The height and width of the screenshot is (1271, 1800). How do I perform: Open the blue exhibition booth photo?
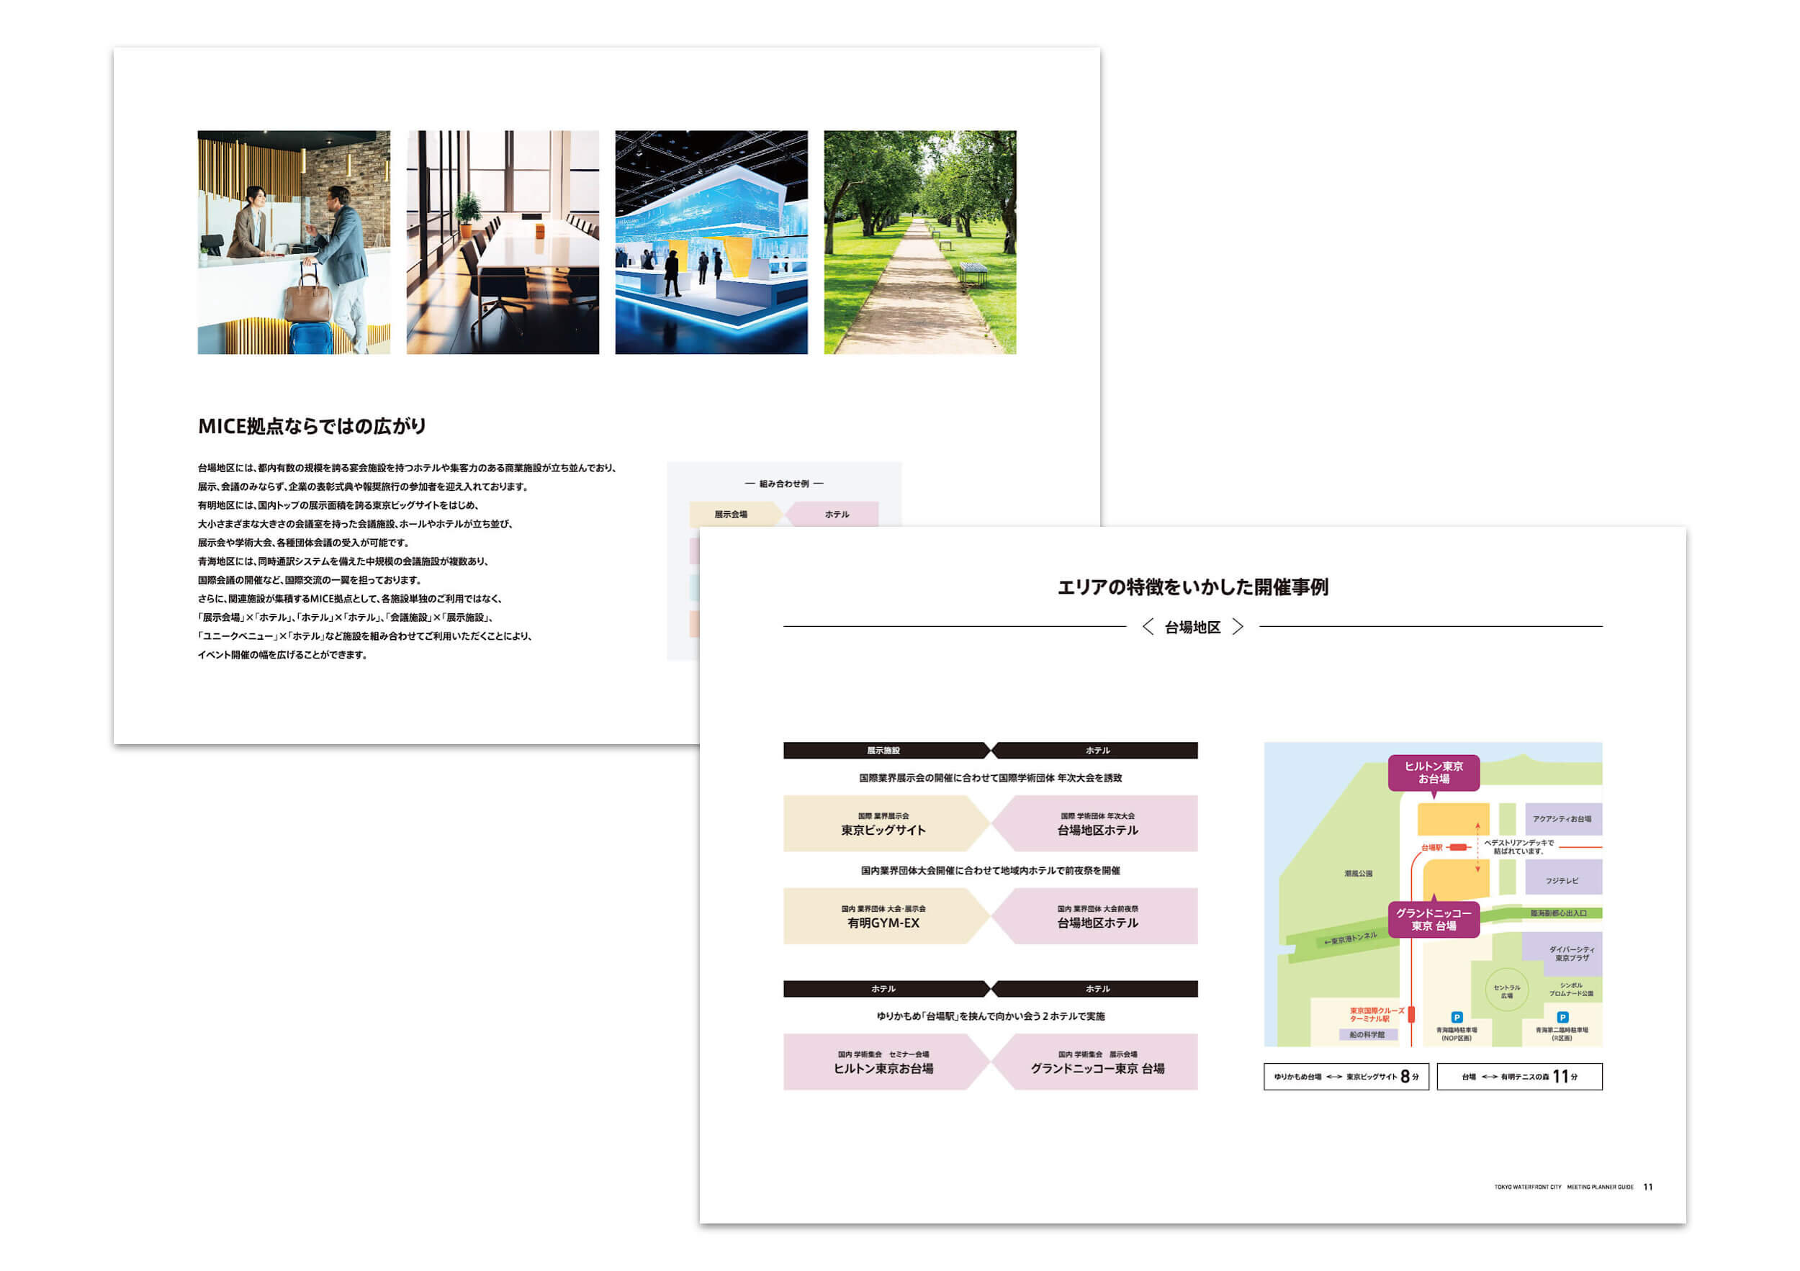tap(711, 242)
